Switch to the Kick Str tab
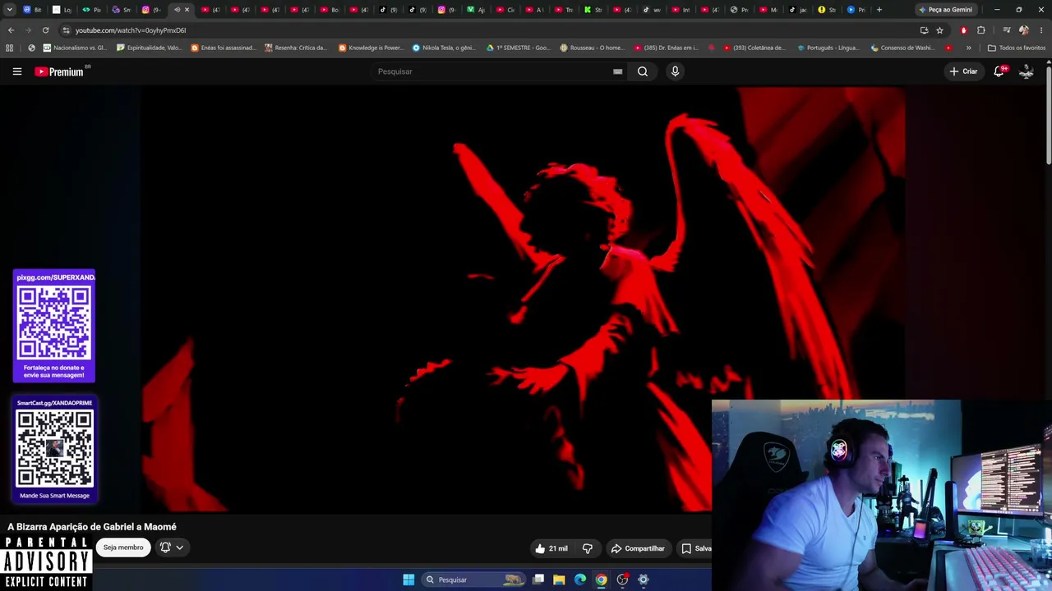 pos(593,10)
